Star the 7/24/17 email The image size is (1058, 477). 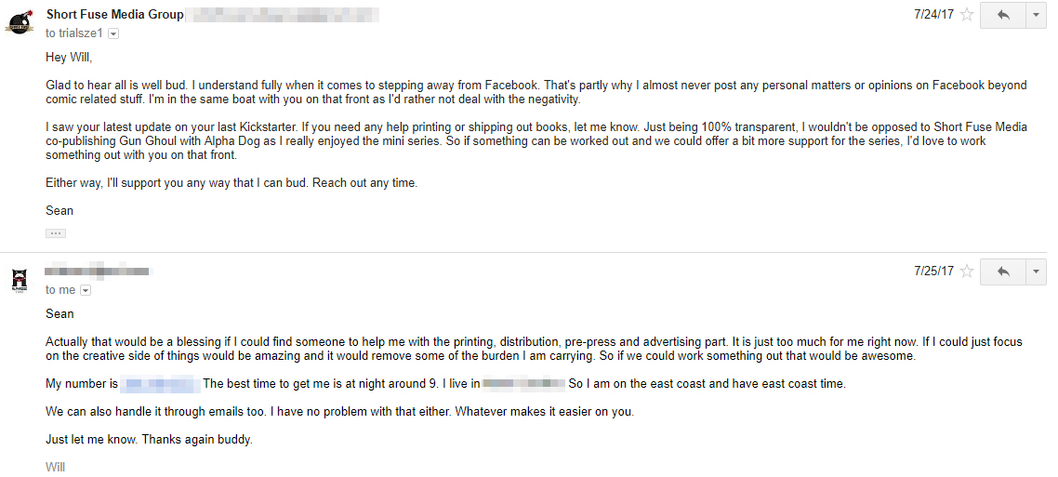point(967,15)
